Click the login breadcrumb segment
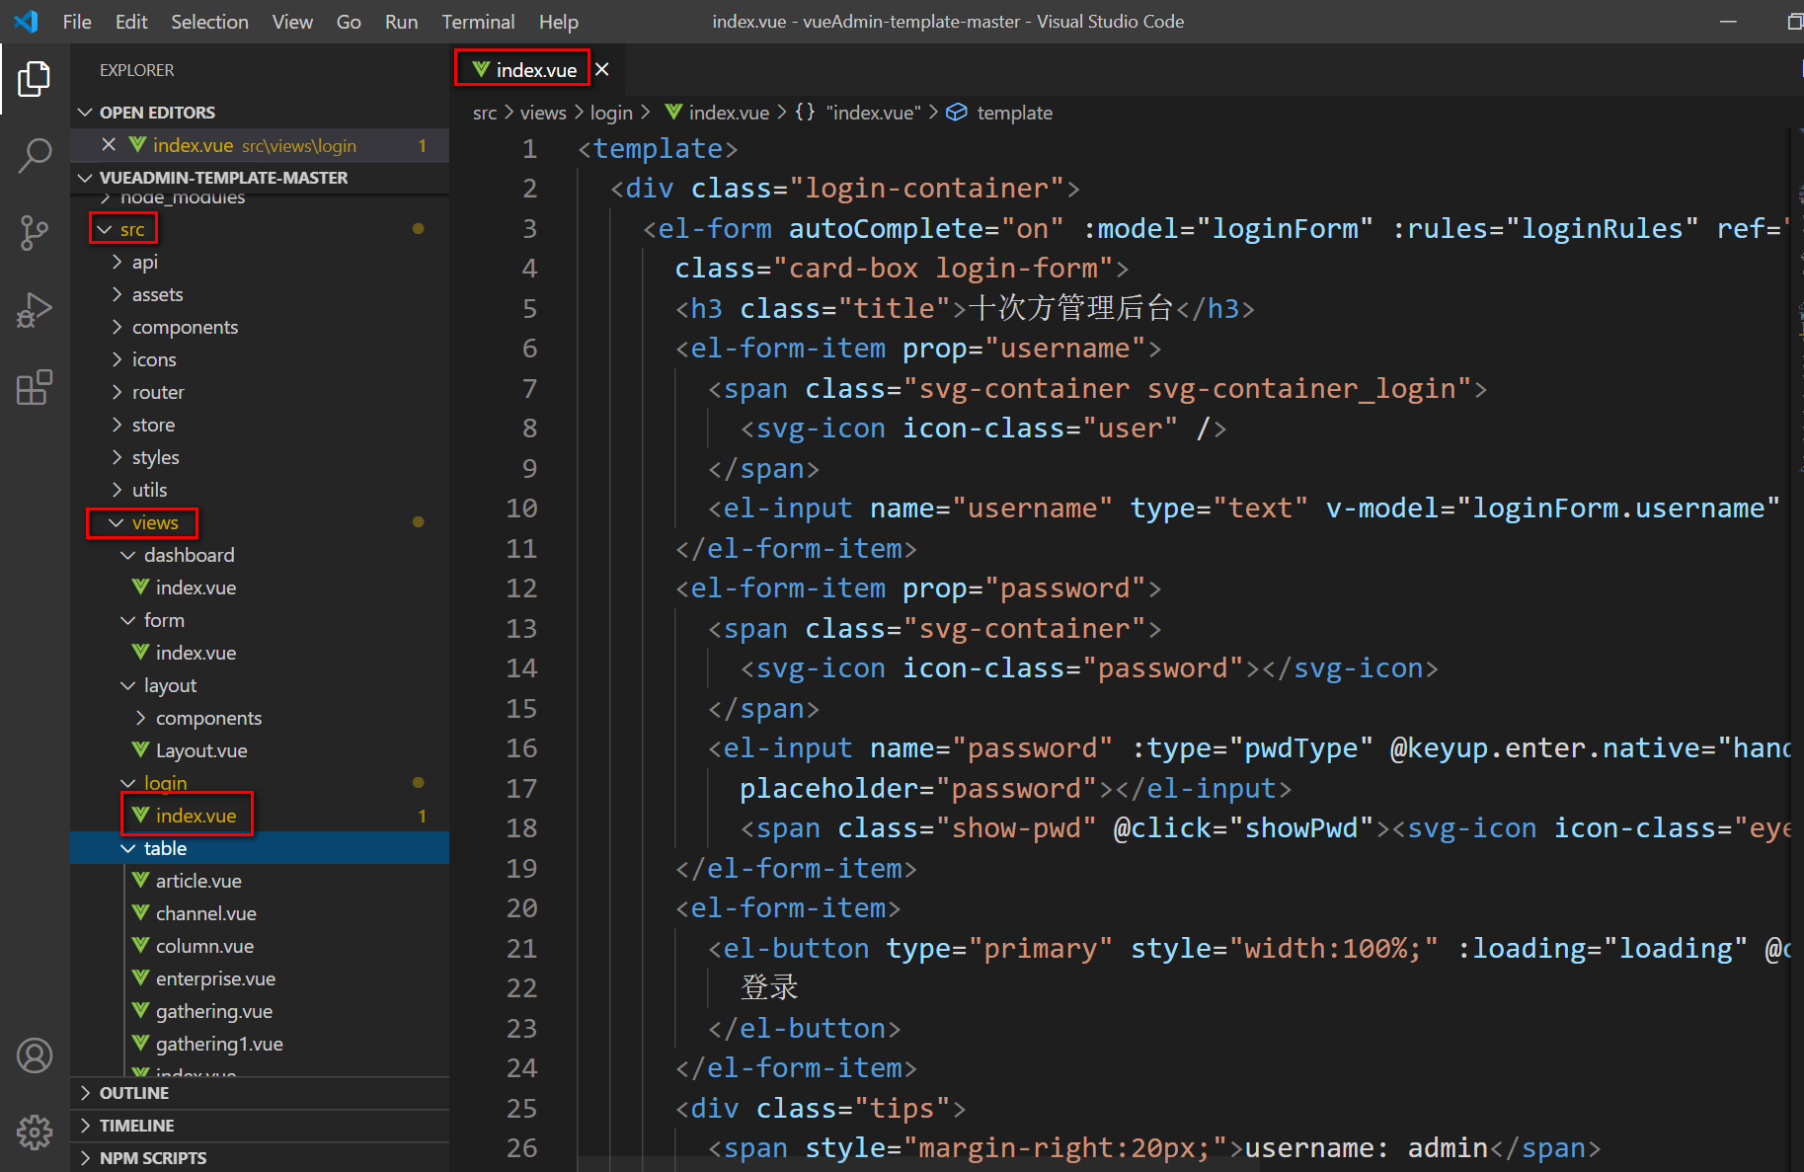 pos(610,113)
